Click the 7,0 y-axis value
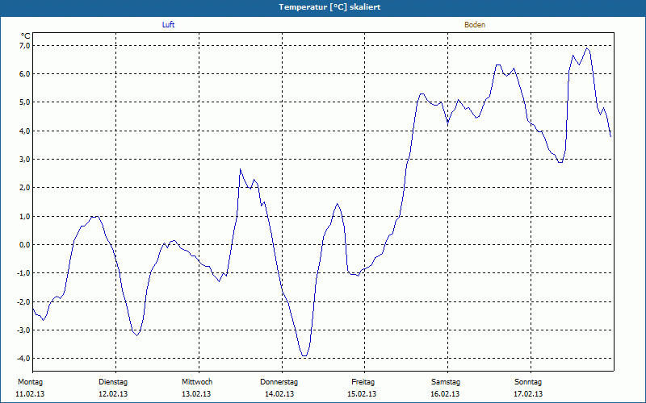 click(25, 45)
